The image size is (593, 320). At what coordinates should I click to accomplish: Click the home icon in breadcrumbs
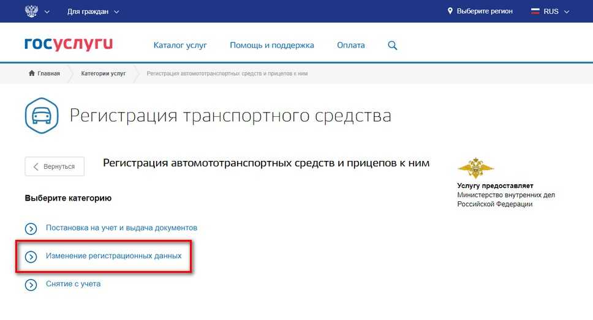pos(32,73)
